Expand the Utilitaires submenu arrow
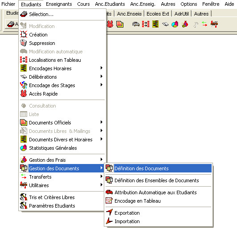This screenshot has height=228, width=237. point(102,185)
